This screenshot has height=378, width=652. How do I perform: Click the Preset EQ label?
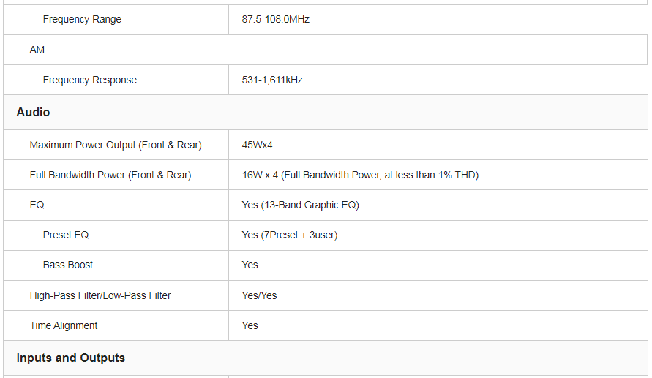click(x=66, y=235)
